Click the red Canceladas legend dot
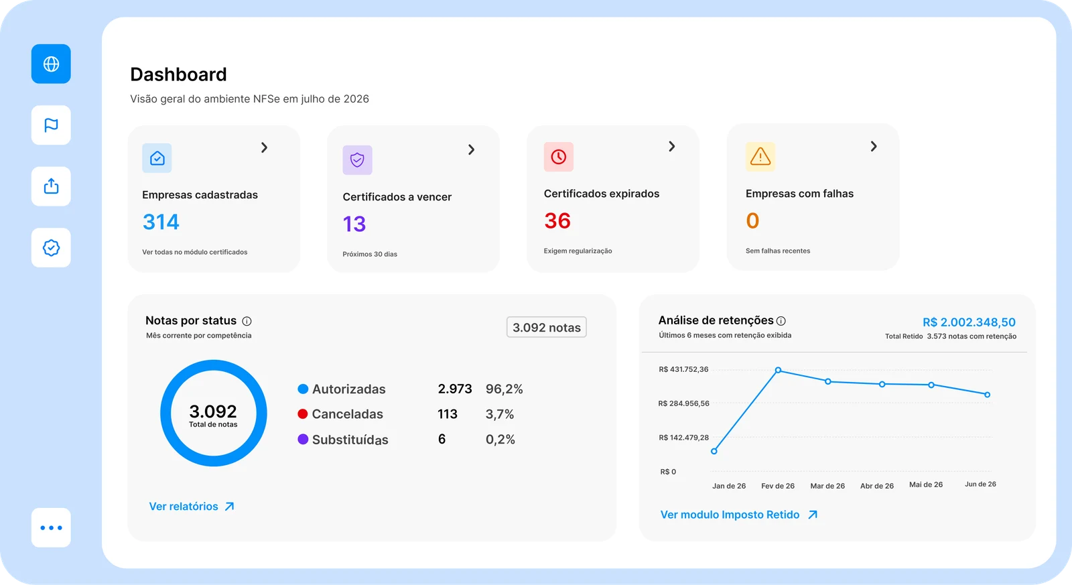This screenshot has width=1072, height=585. click(303, 414)
